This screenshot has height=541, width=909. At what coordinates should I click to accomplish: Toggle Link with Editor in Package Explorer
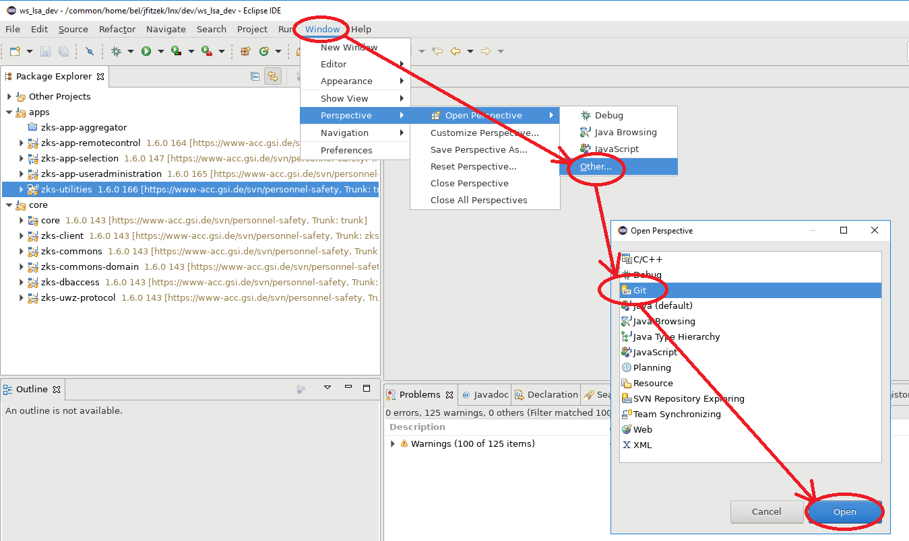(x=273, y=77)
